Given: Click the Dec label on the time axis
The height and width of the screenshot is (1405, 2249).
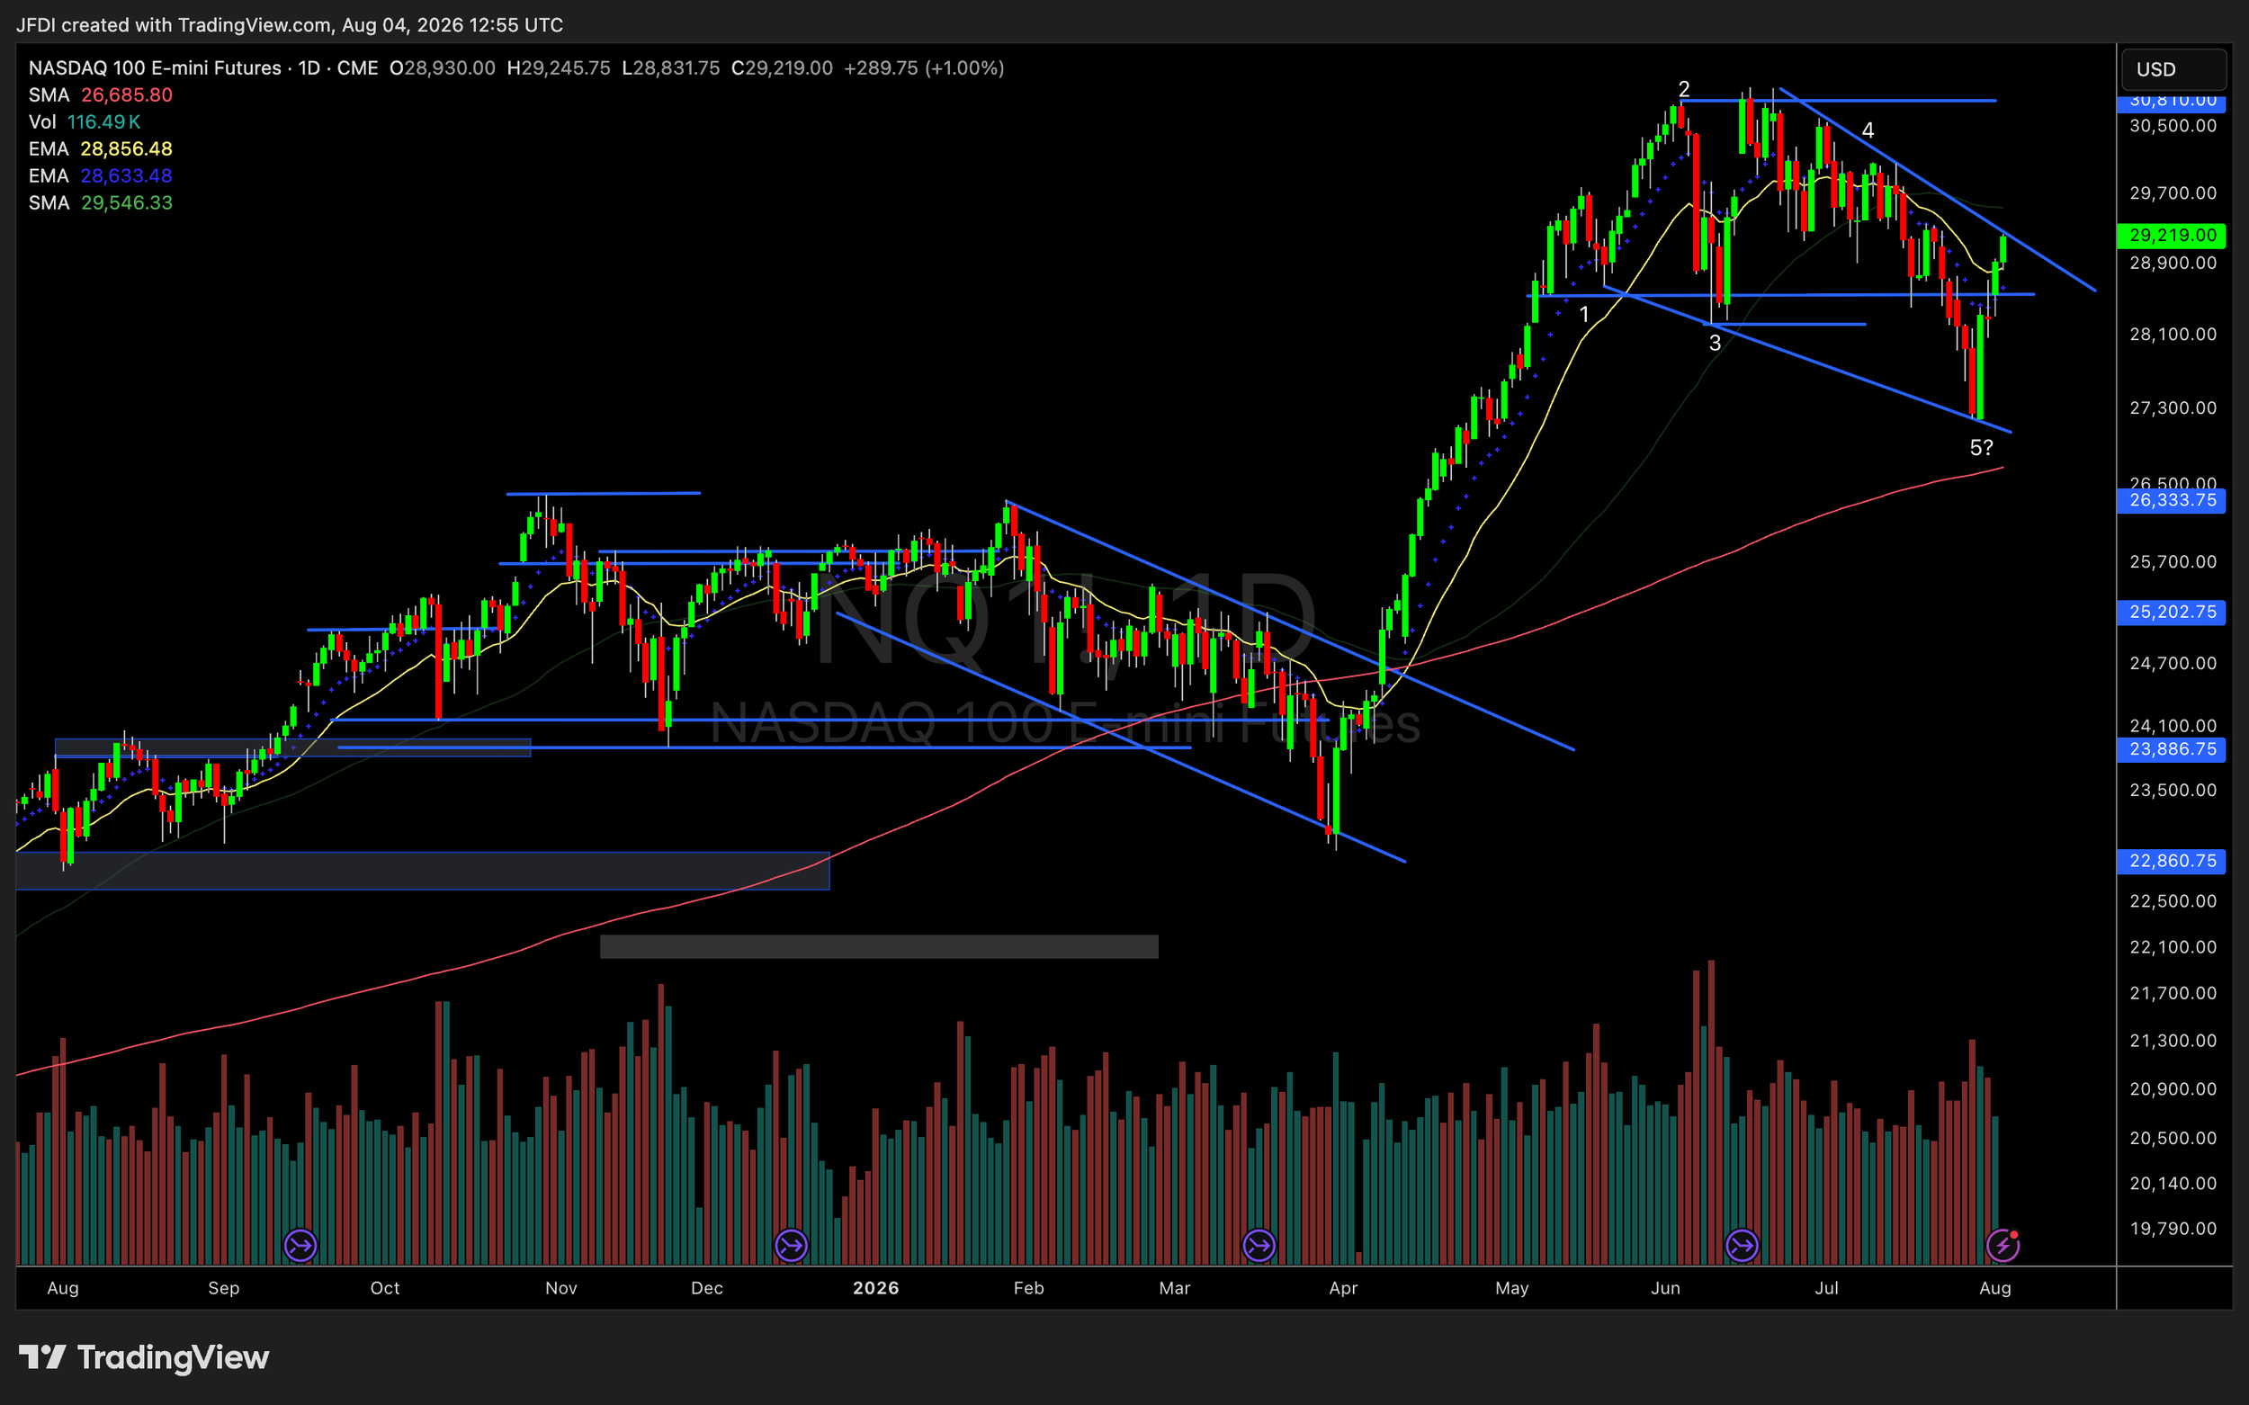Looking at the screenshot, I should click(x=707, y=1288).
